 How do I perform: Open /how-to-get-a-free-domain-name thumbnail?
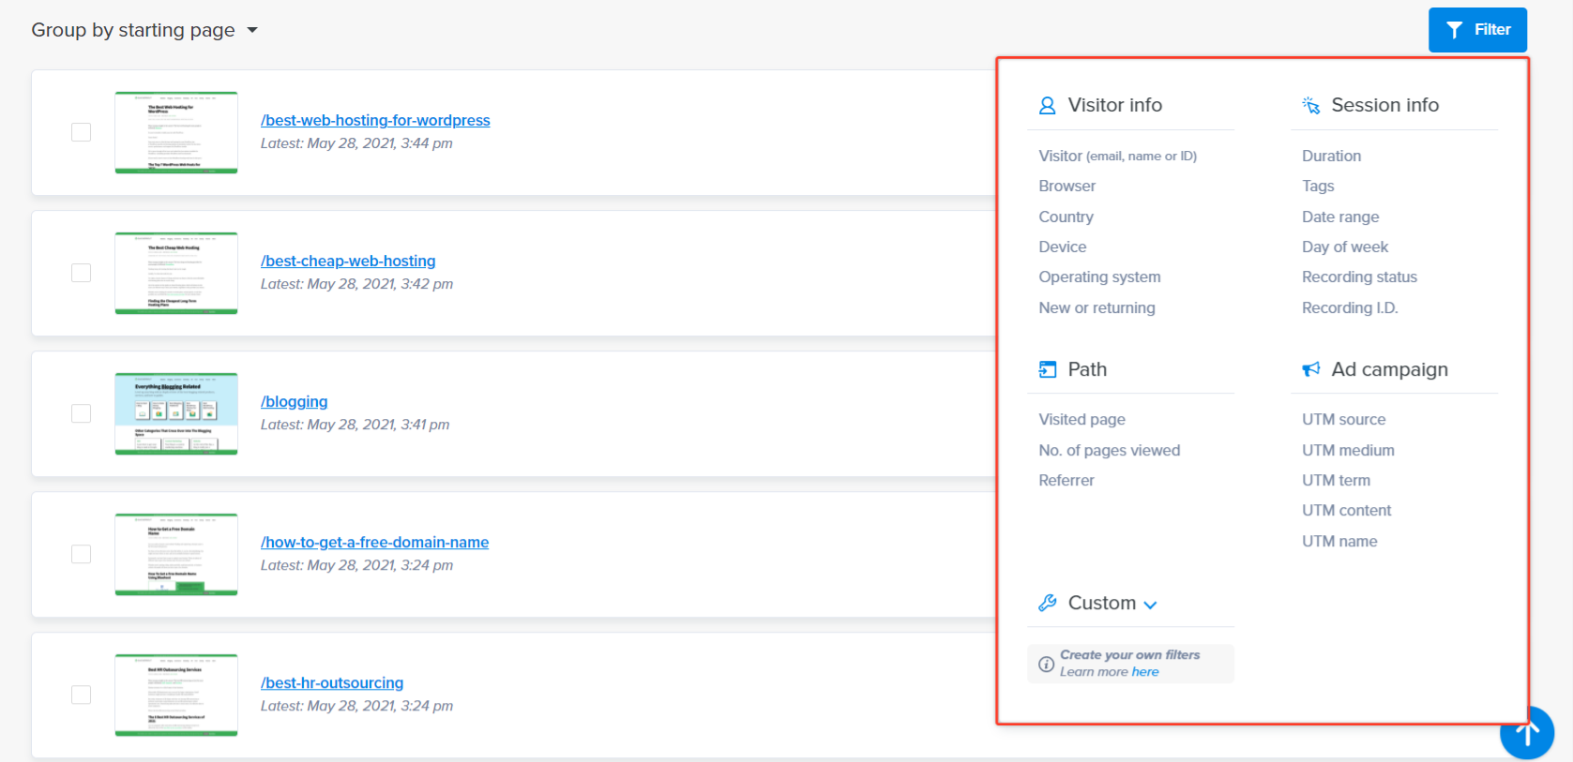(176, 554)
